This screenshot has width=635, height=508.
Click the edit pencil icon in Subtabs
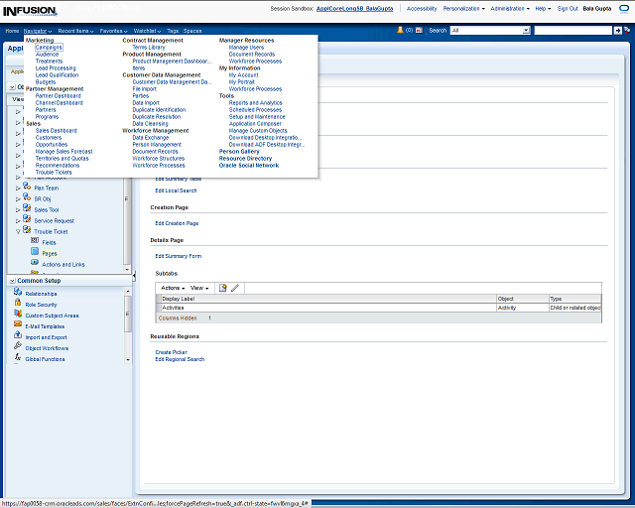[x=235, y=288]
